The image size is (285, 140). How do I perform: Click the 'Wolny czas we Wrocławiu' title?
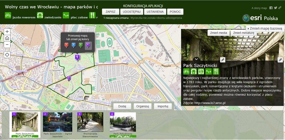[x=51, y=7]
